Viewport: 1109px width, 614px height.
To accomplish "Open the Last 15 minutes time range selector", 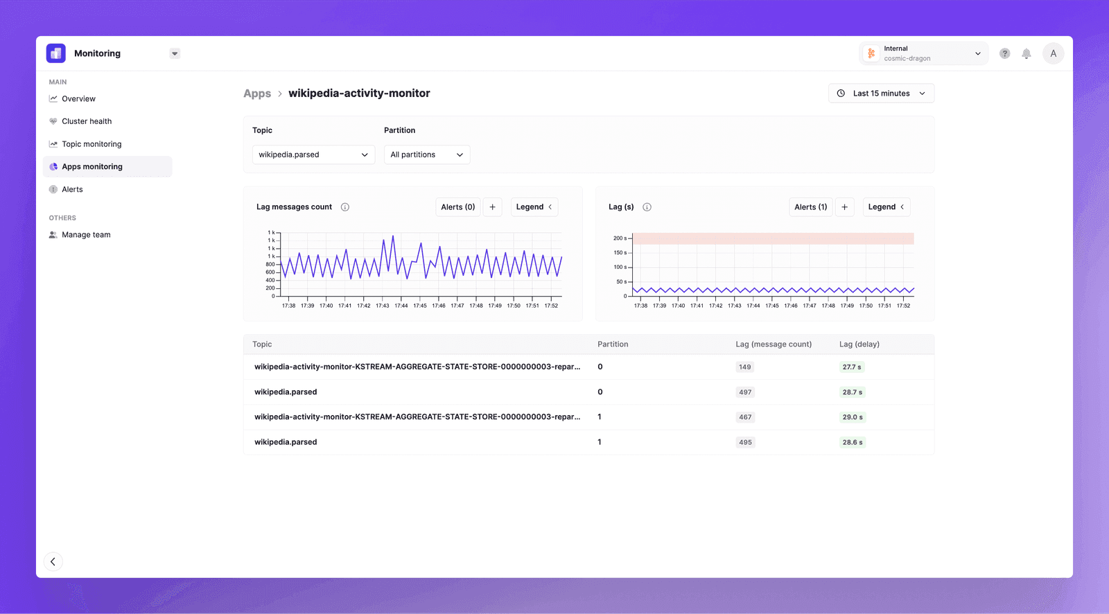I will (881, 94).
